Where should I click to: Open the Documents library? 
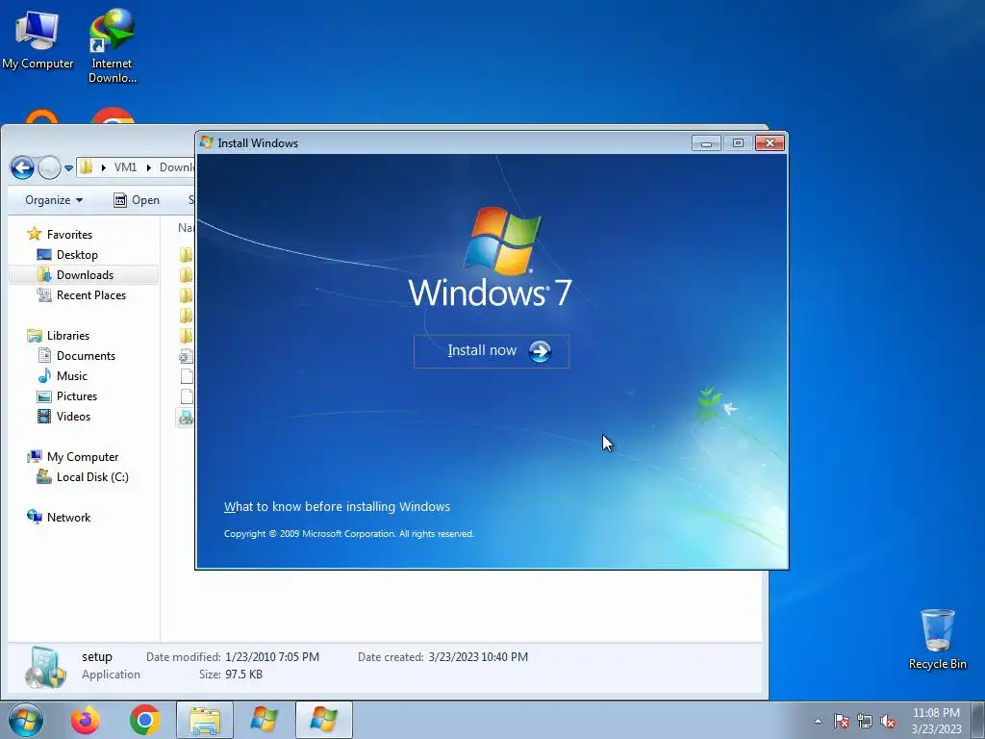[x=86, y=356]
